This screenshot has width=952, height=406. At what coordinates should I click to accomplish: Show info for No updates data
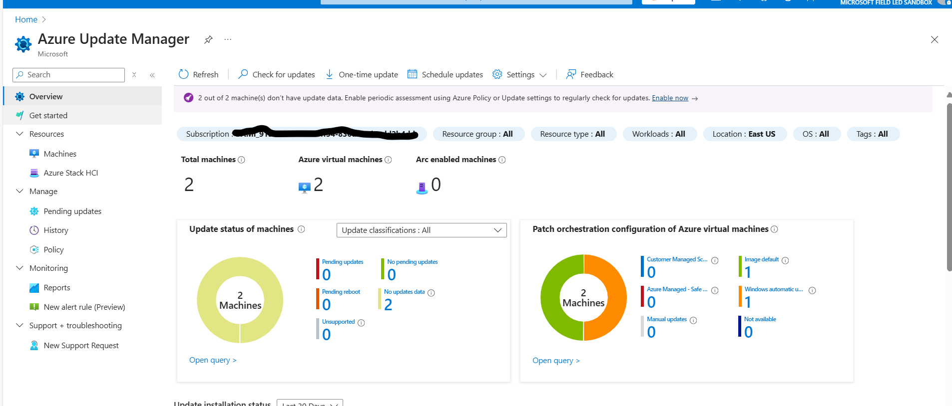[431, 293]
